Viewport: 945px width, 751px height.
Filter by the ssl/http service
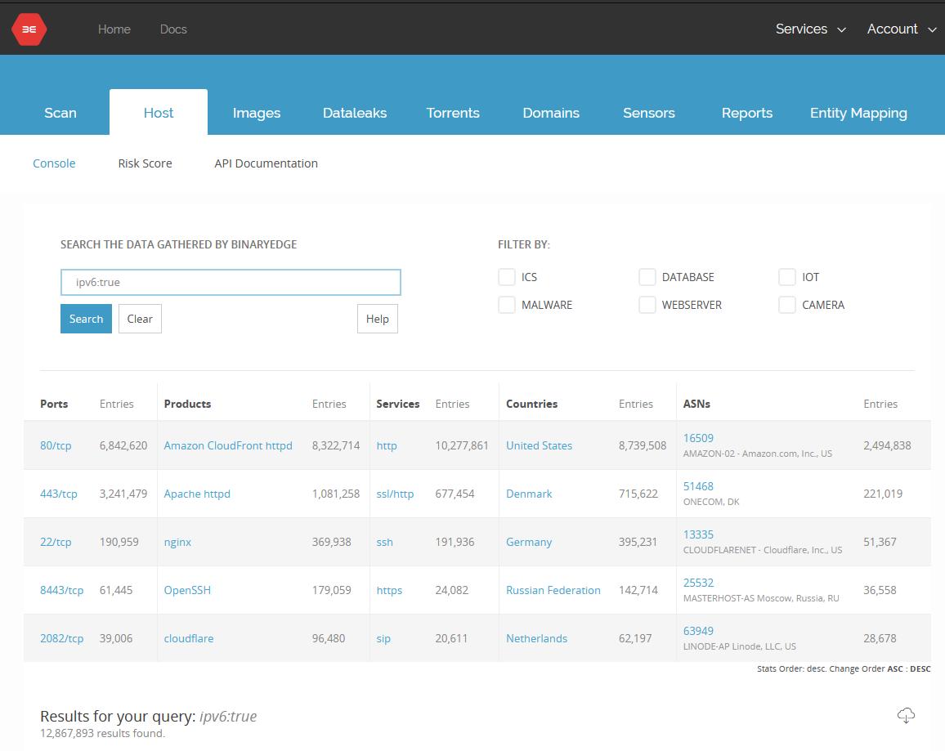tap(395, 494)
